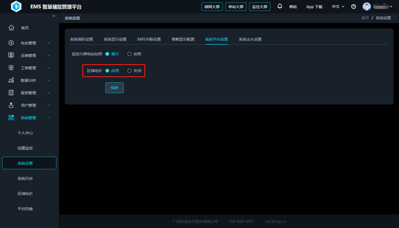Click the notification bell icon
399x228 pixels.
click(x=280, y=6)
